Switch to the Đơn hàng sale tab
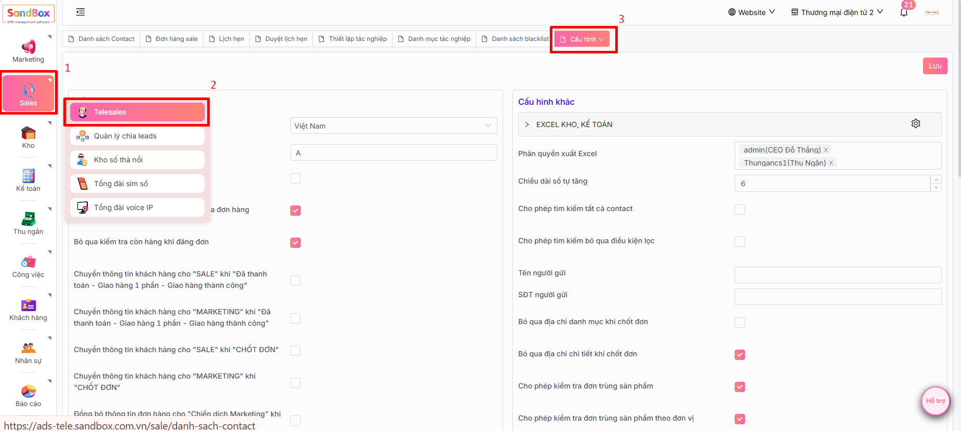 (172, 39)
